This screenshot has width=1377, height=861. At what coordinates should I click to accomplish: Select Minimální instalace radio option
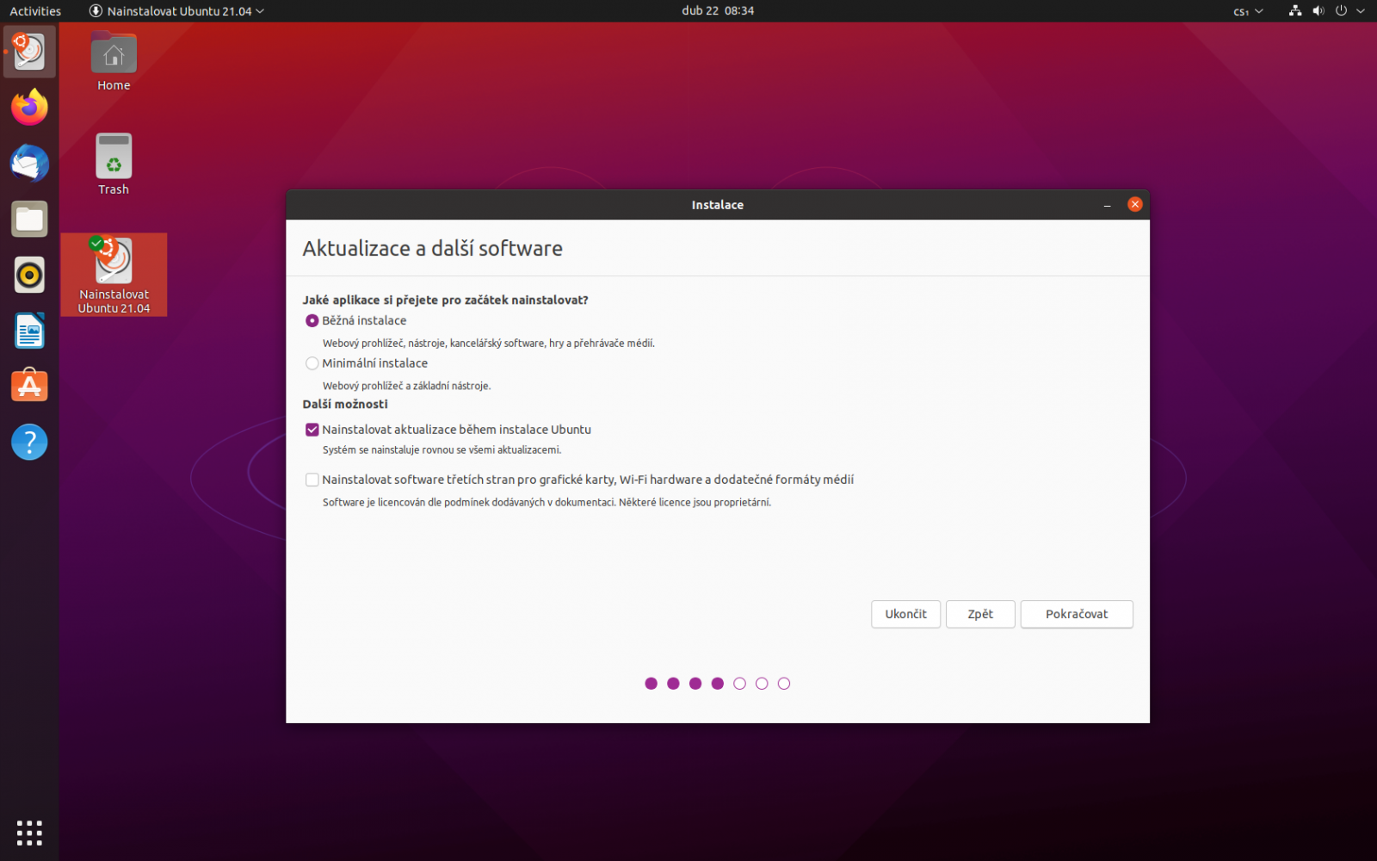312,363
